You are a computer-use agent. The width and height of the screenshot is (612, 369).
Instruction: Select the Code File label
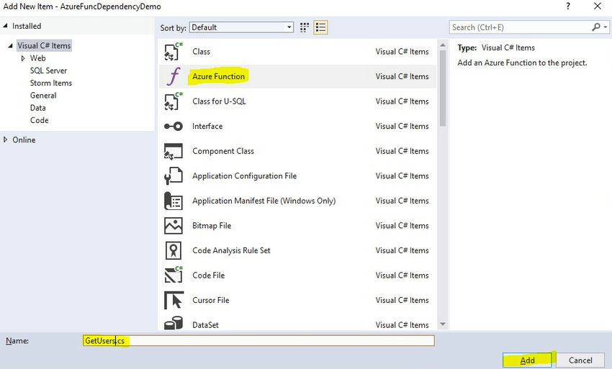pyautogui.click(x=208, y=275)
